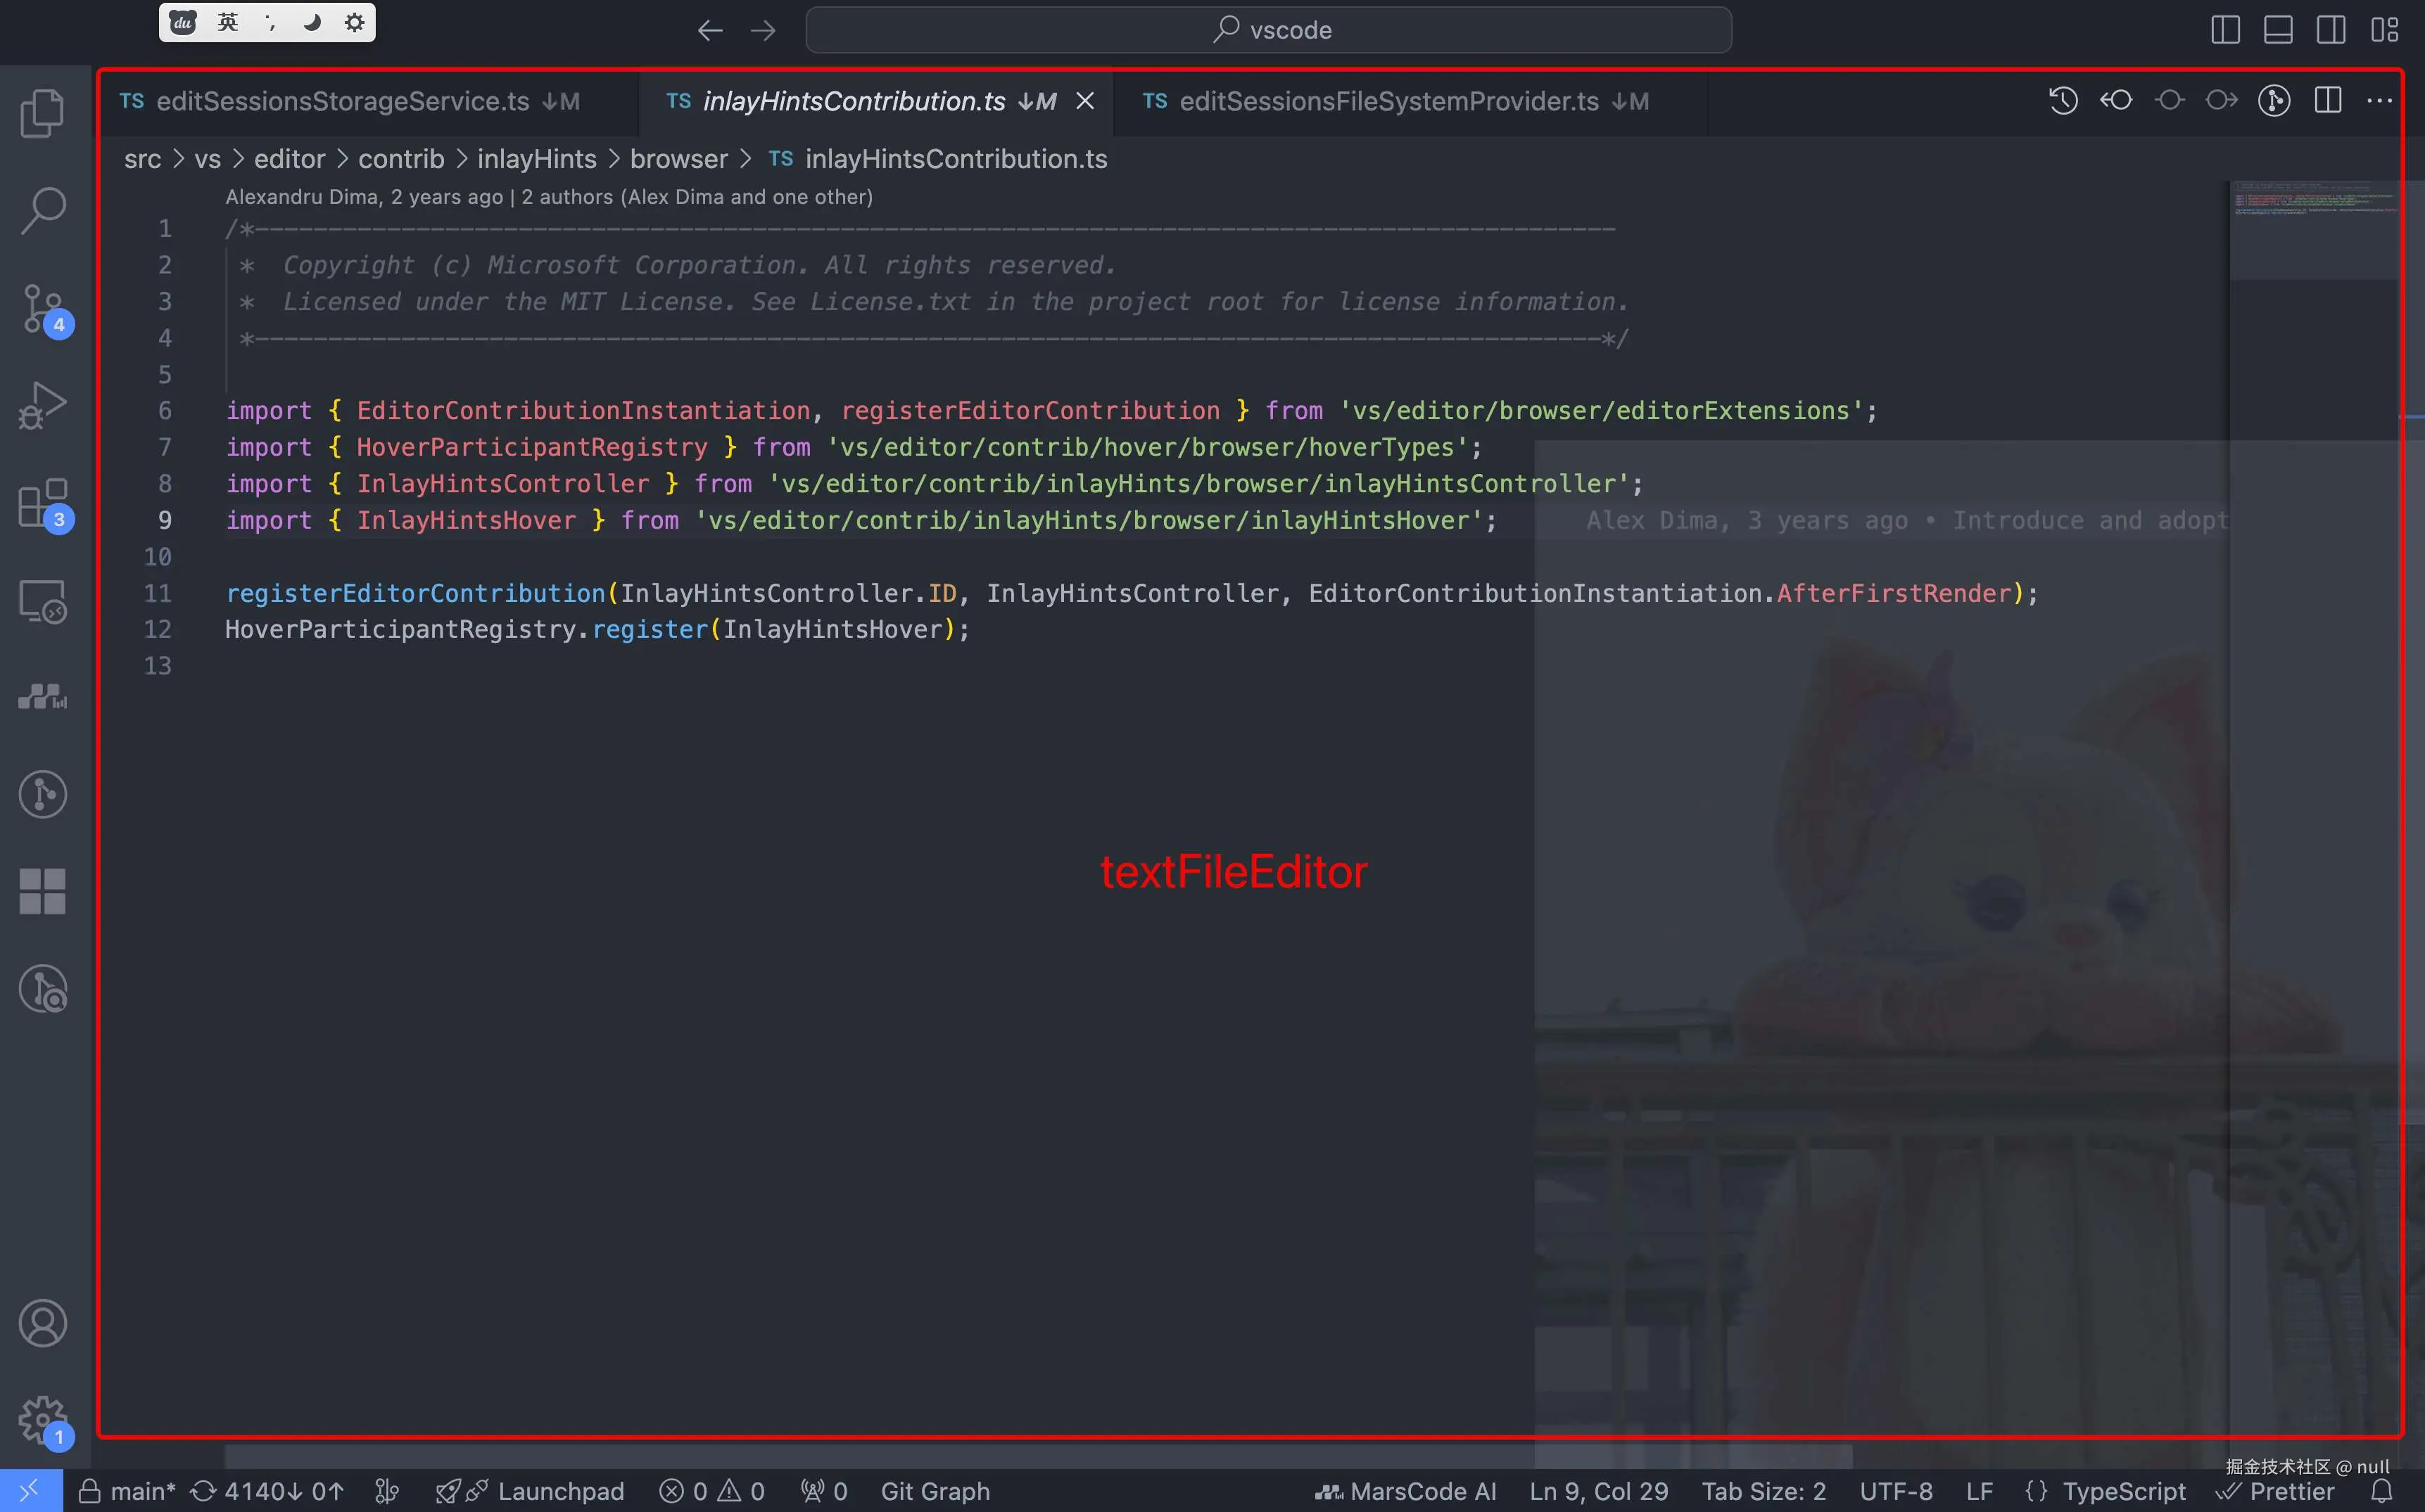The height and width of the screenshot is (1512, 2425).
Task: Toggle the bottom Panel layout button
Action: [x=2278, y=30]
